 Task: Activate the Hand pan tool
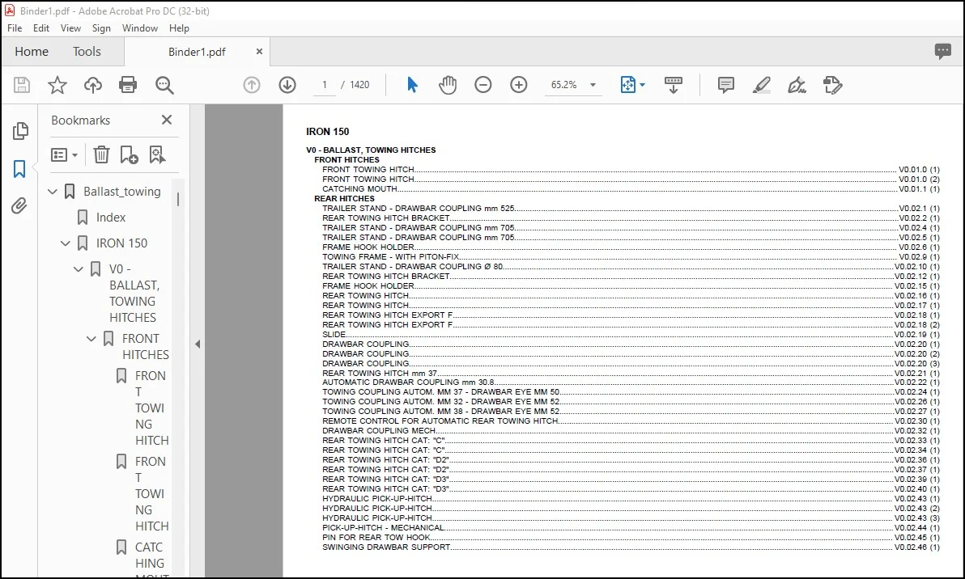click(x=448, y=85)
